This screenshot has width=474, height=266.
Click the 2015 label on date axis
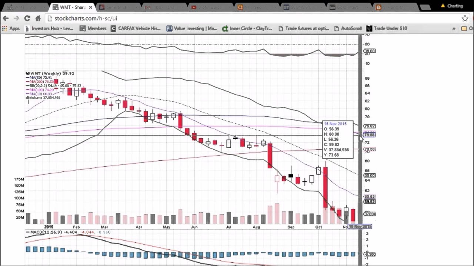pyautogui.click(x=49, y=227)
